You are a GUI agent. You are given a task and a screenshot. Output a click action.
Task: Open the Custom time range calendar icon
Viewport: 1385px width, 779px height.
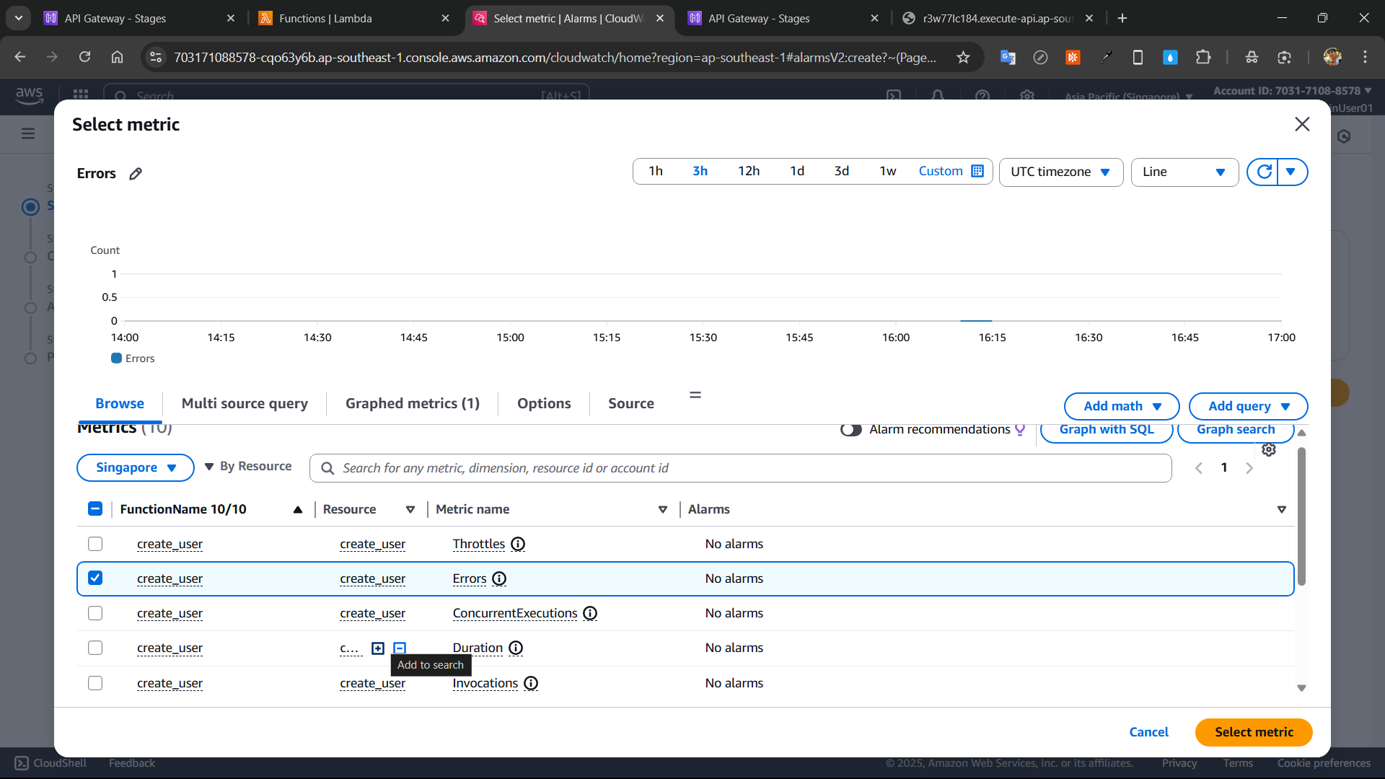click(x=977, y=171)
